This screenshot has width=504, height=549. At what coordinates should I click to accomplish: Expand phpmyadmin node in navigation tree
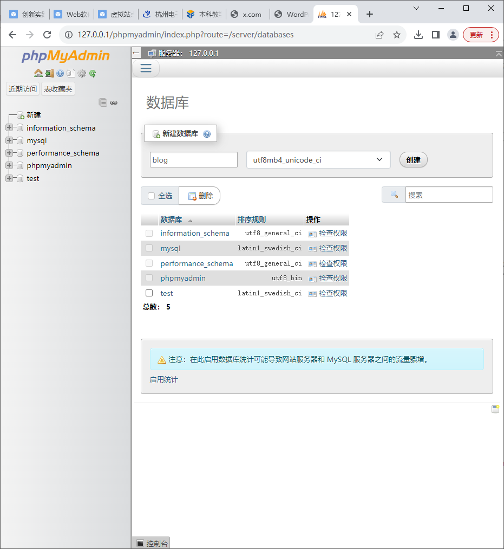point(9,165)
